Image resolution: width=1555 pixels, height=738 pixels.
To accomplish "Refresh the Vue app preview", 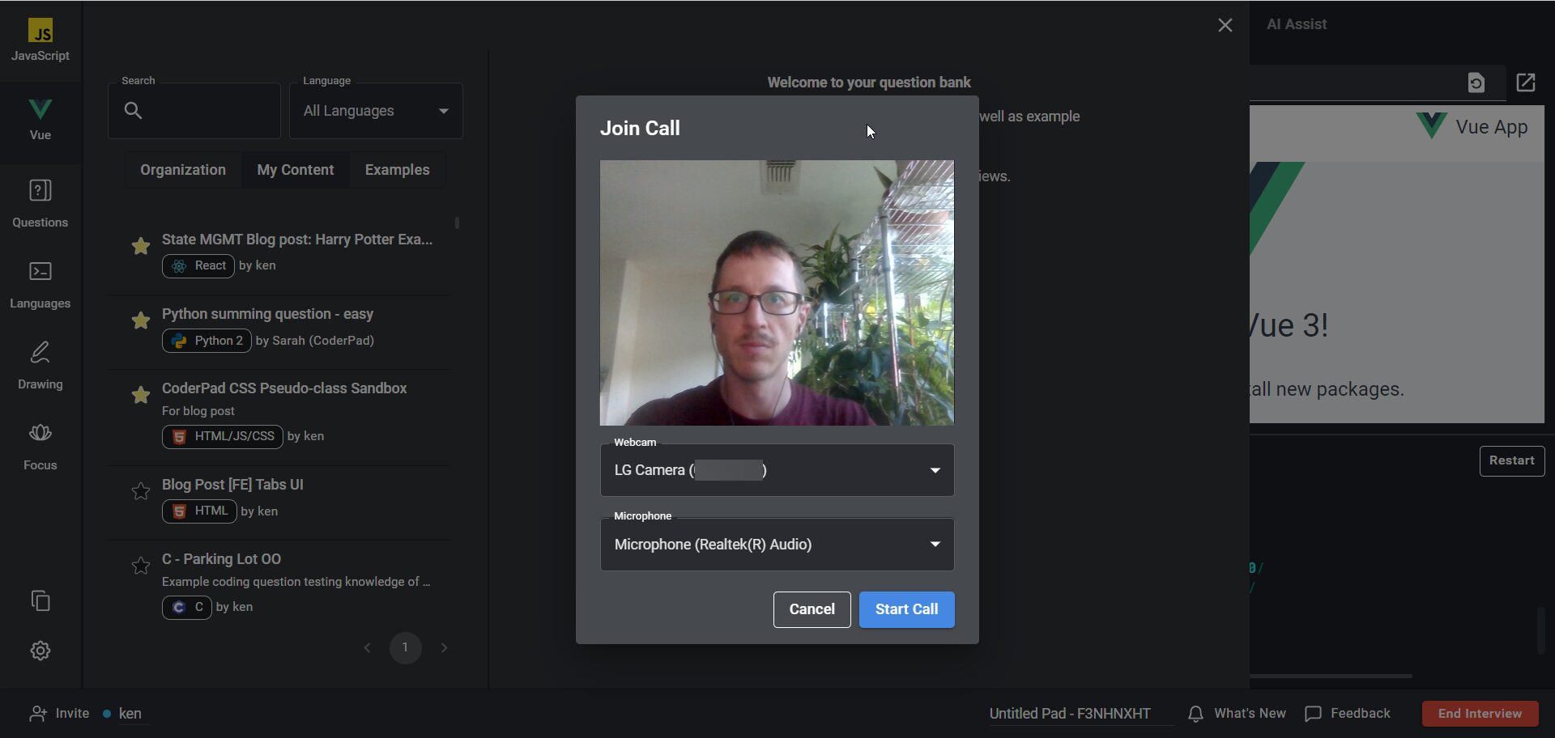I will (x=1476, y=83).
